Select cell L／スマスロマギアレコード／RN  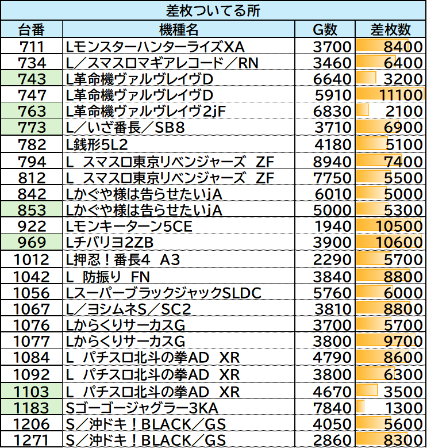pos(178,62)
